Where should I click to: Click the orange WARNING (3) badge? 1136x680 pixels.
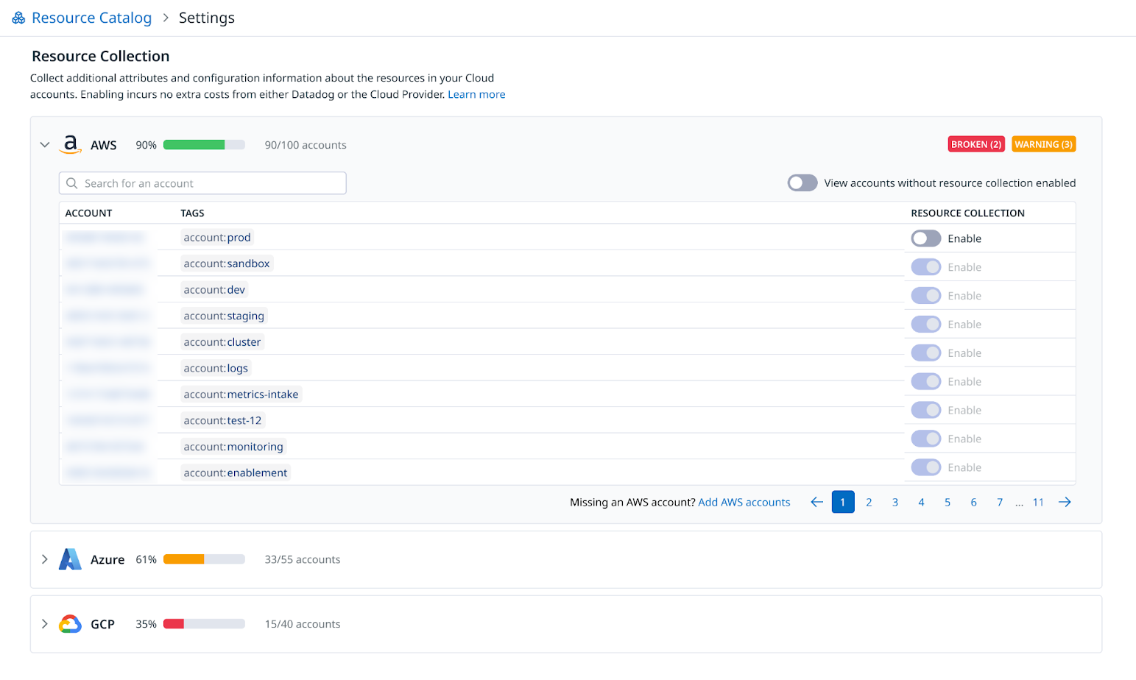pyautogui.click(x=1043, y=144)
